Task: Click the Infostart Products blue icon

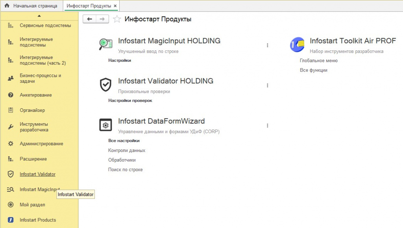Action: [11, 220]
